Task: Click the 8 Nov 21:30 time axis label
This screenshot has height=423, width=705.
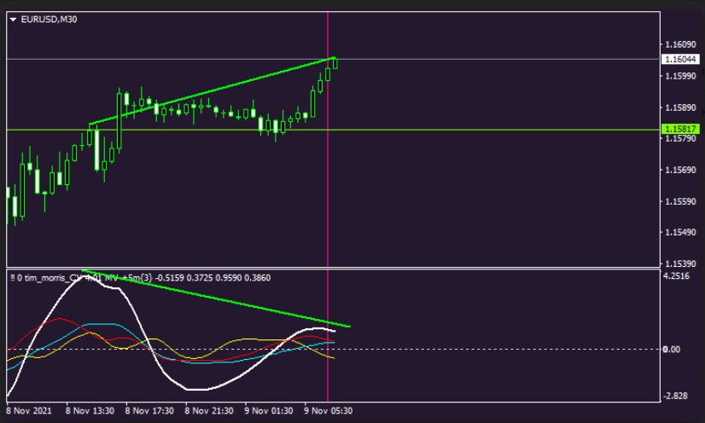Action: tap(209, 410)
